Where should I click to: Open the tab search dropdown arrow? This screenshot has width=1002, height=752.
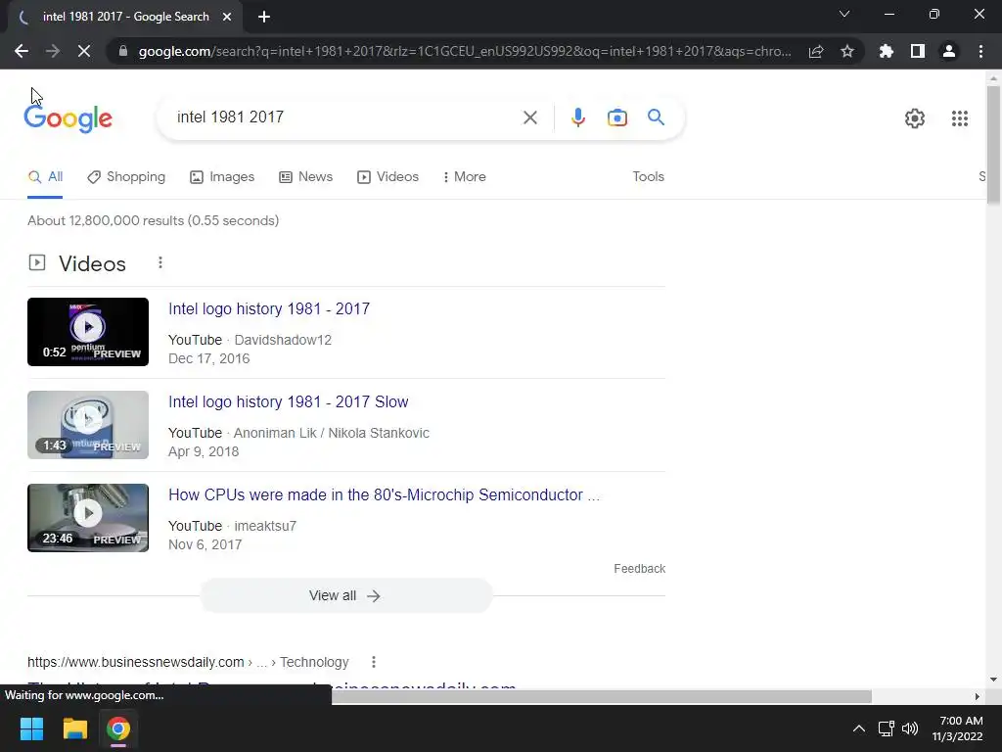[844, 14]
